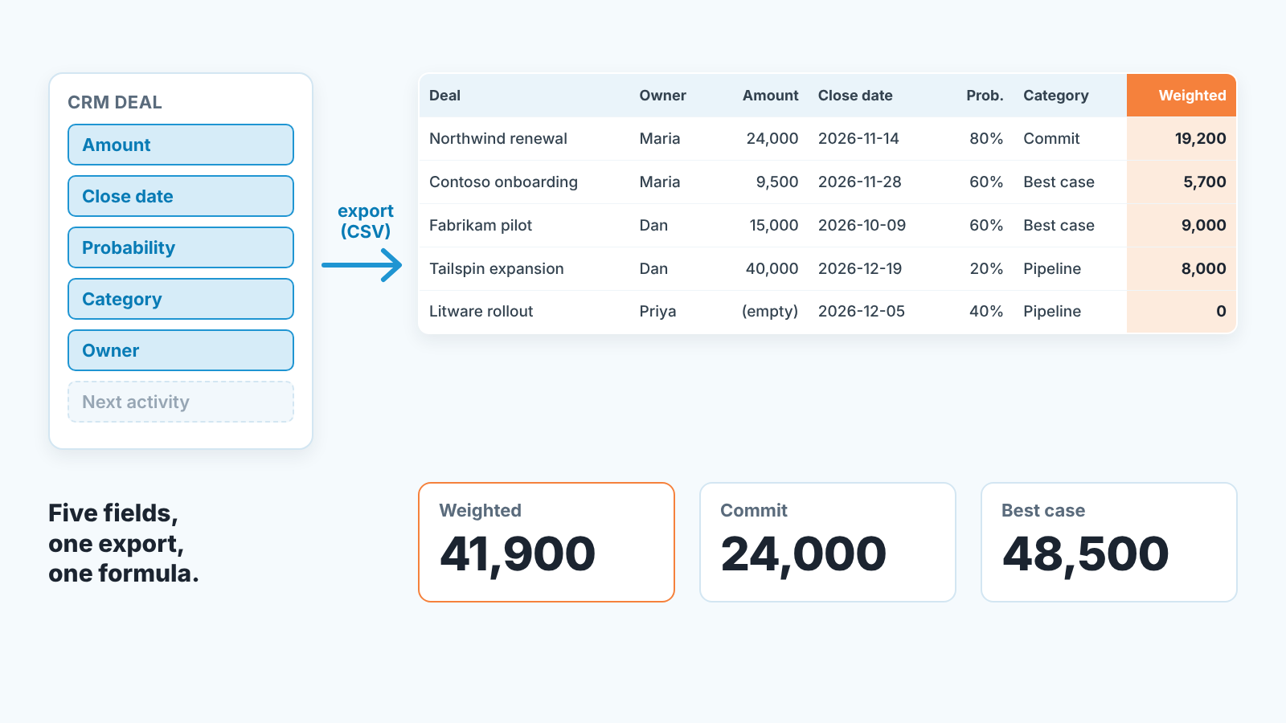Click the Close date column header

tap(855, 96)
